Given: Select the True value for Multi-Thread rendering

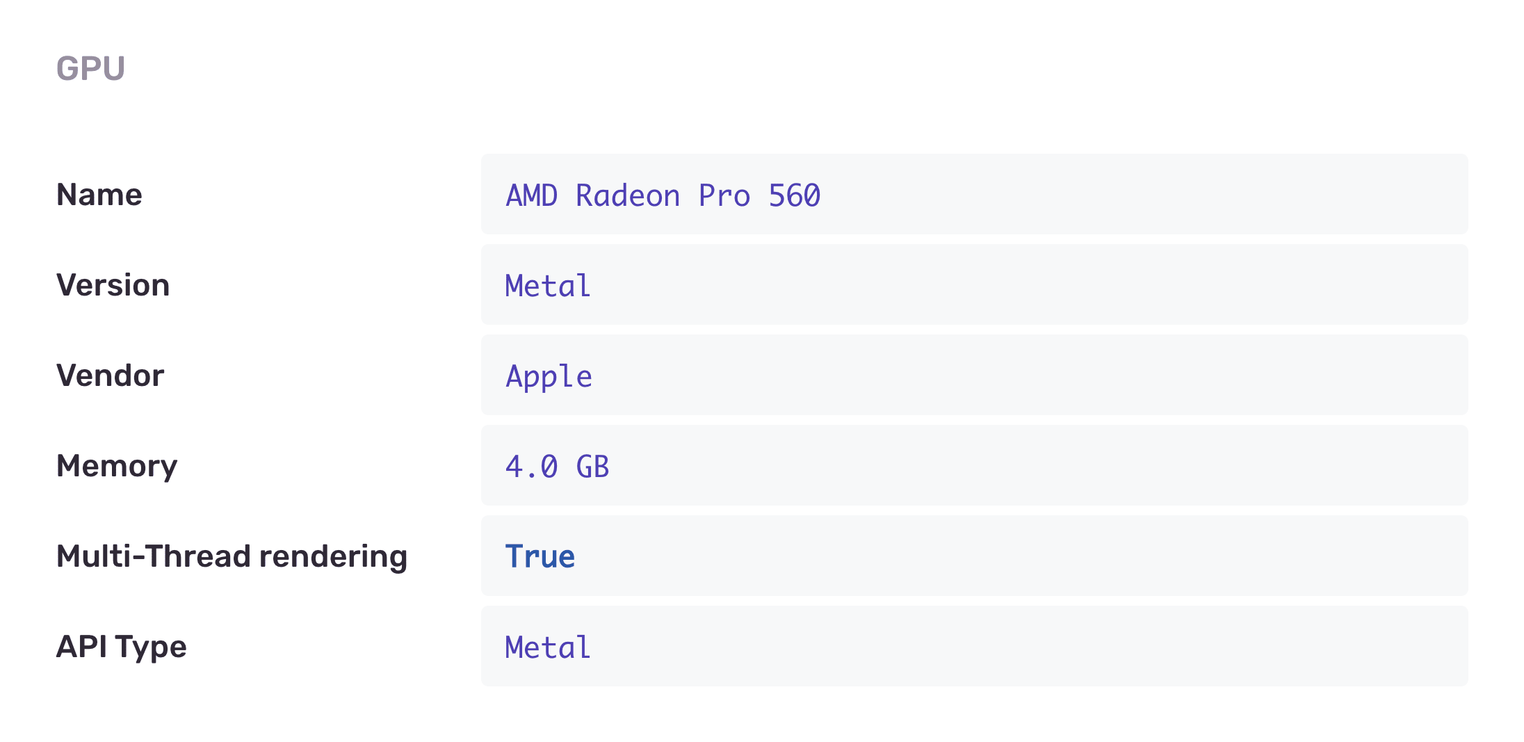Looking at the screenshot, I should (x=540, y=556).
